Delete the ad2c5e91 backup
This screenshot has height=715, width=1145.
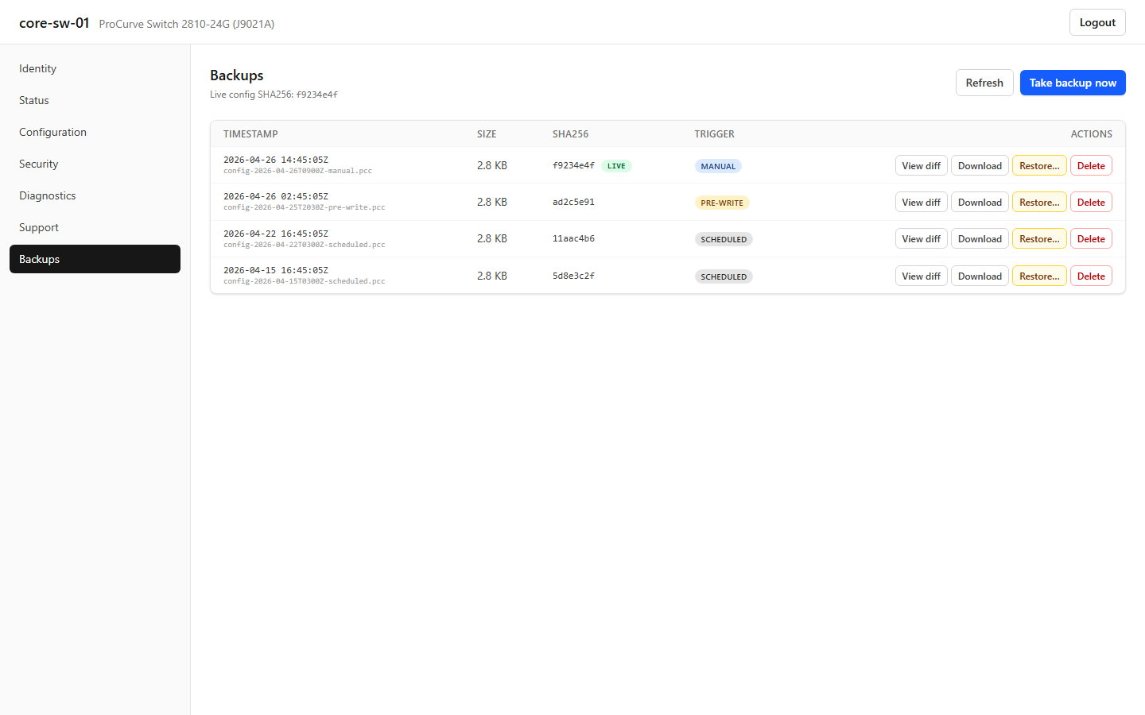[x=1091, y=202]
